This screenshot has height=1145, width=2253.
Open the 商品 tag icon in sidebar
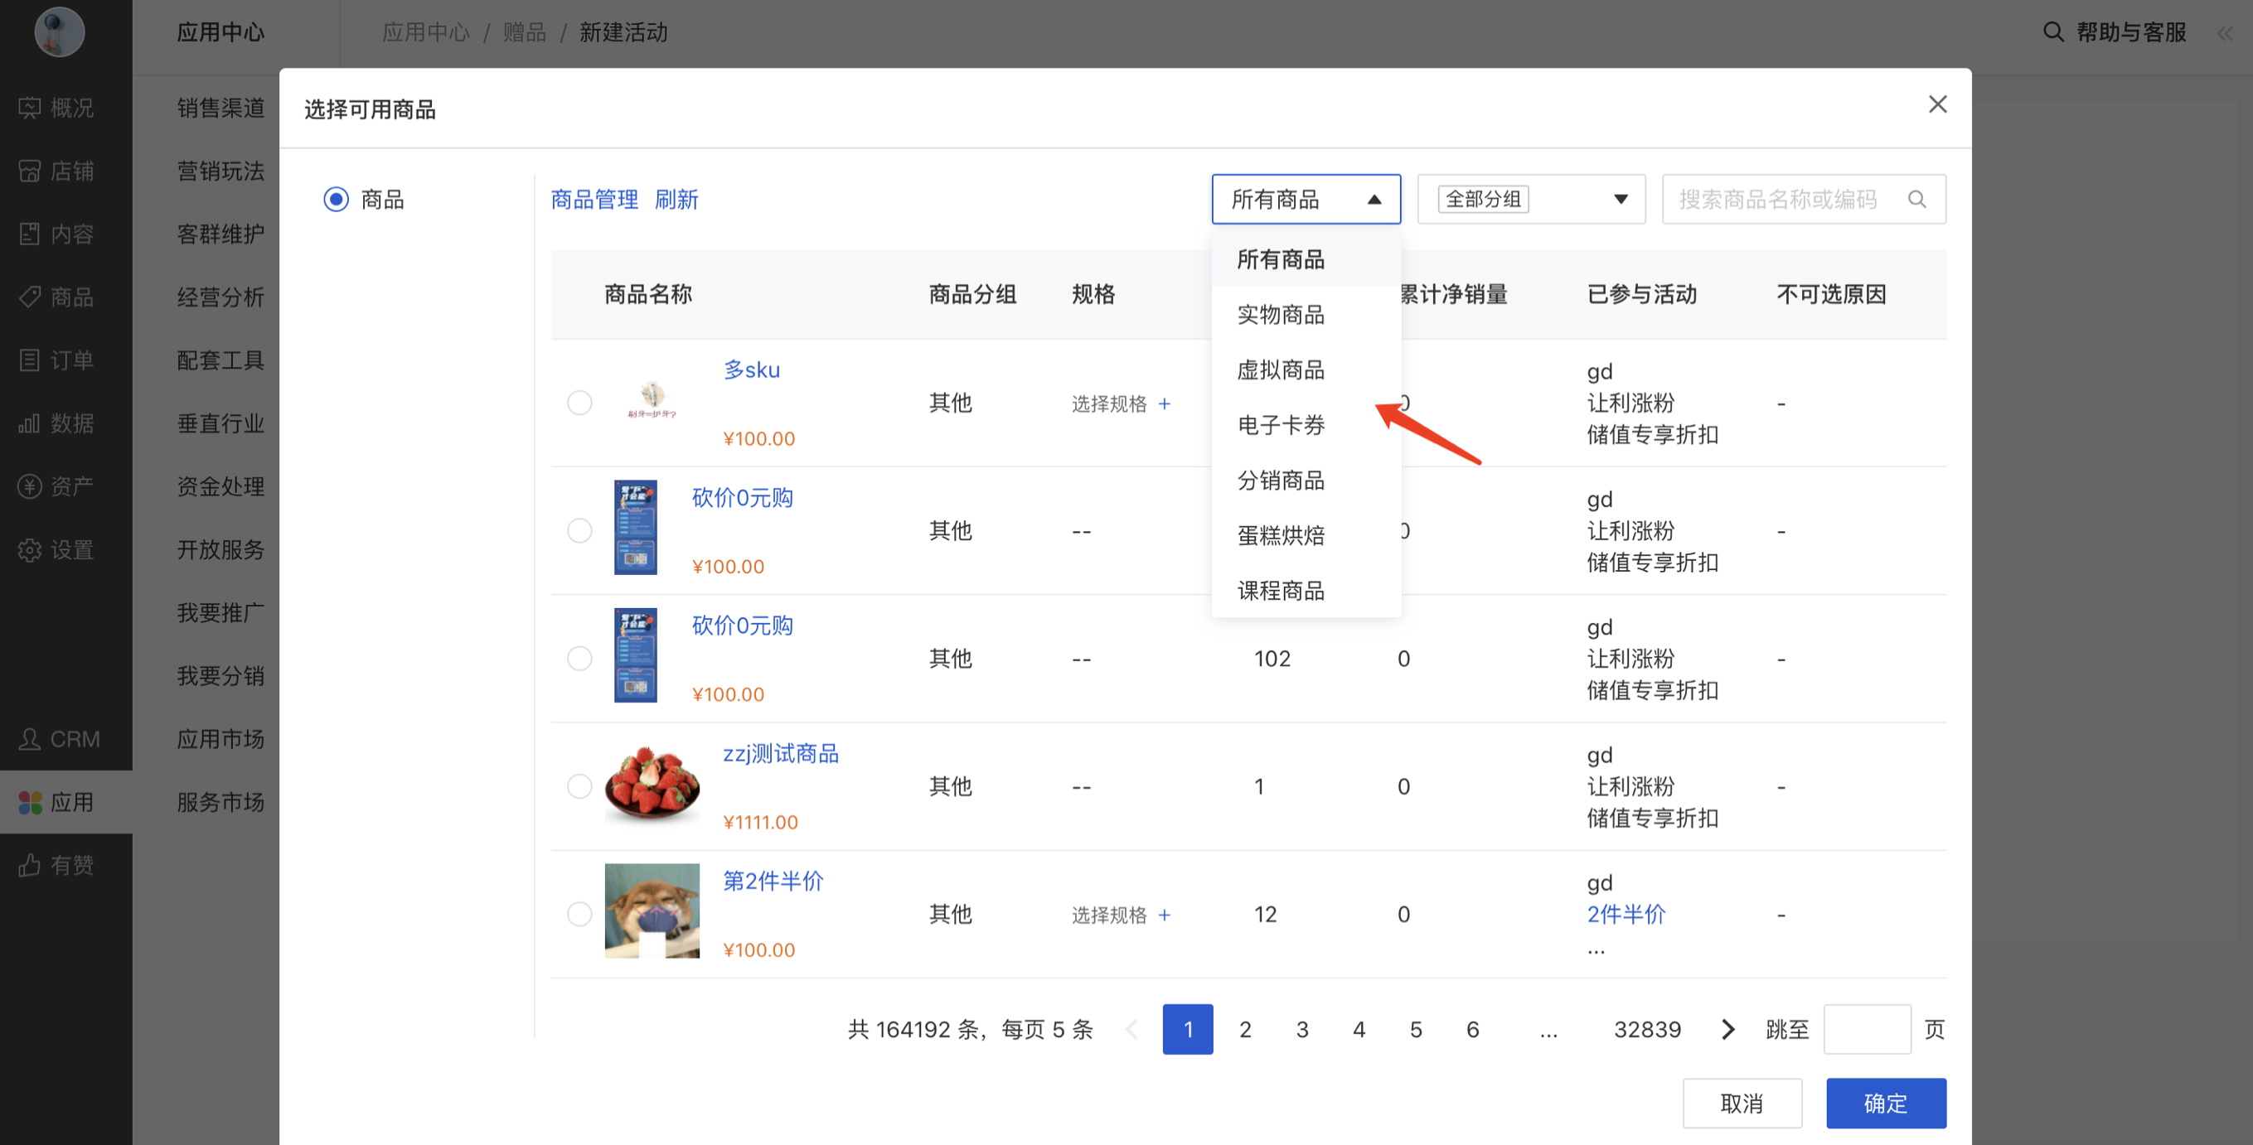(x=30, y=297)
